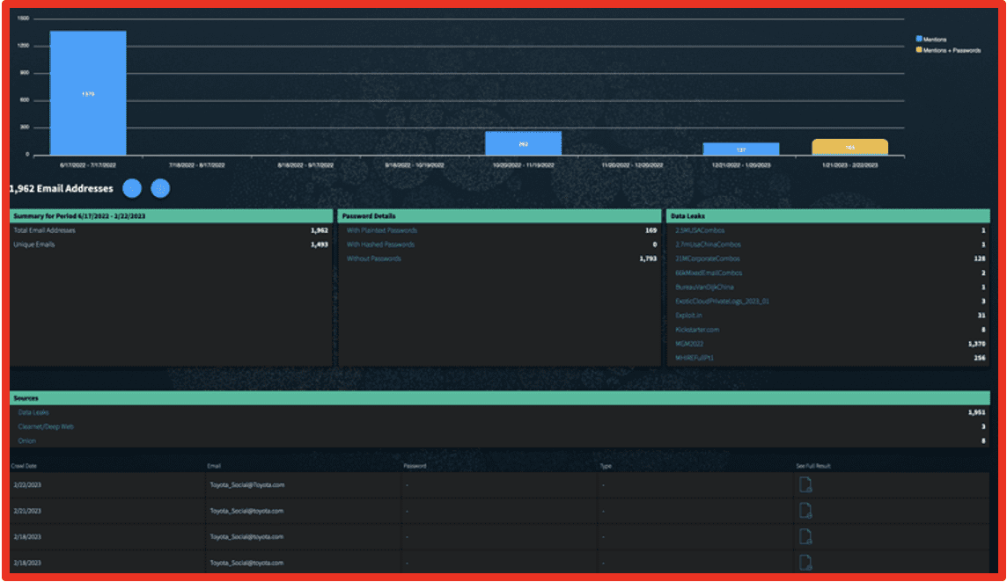
Task: Open the Without Passwords link
Action: [x=374, y=258]
